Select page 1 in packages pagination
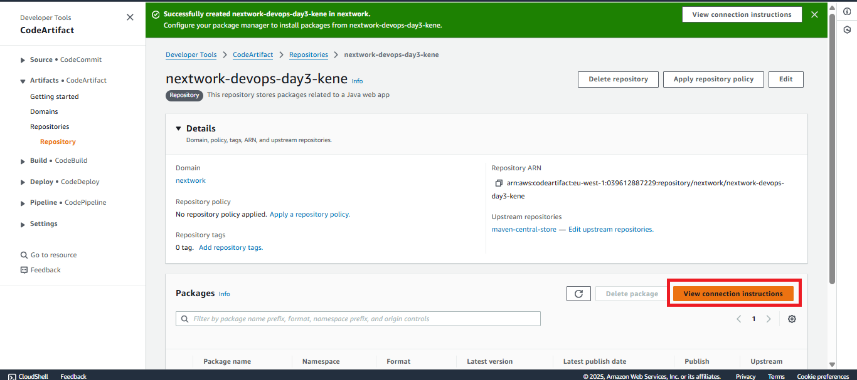This screenshot has width=857, height=380. [x=754, y=319]
